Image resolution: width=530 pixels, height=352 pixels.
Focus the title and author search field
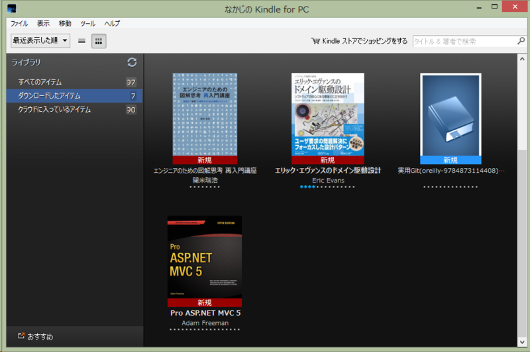[x=465, y=41]
